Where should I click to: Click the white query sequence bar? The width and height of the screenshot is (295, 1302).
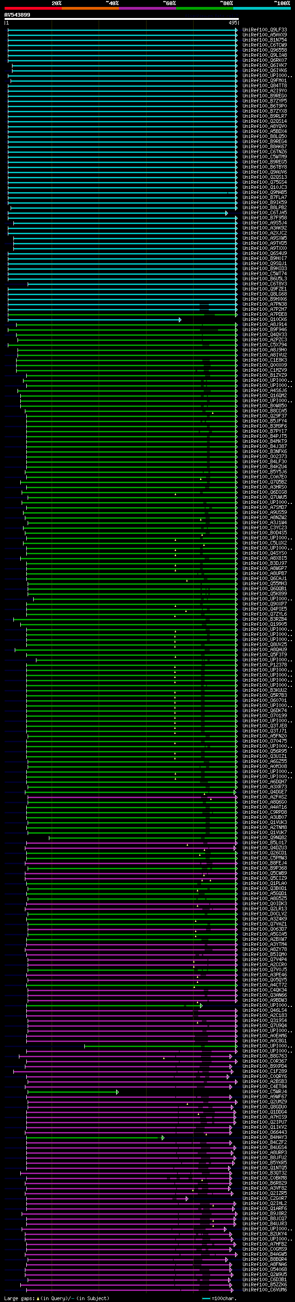click(122, 19)
